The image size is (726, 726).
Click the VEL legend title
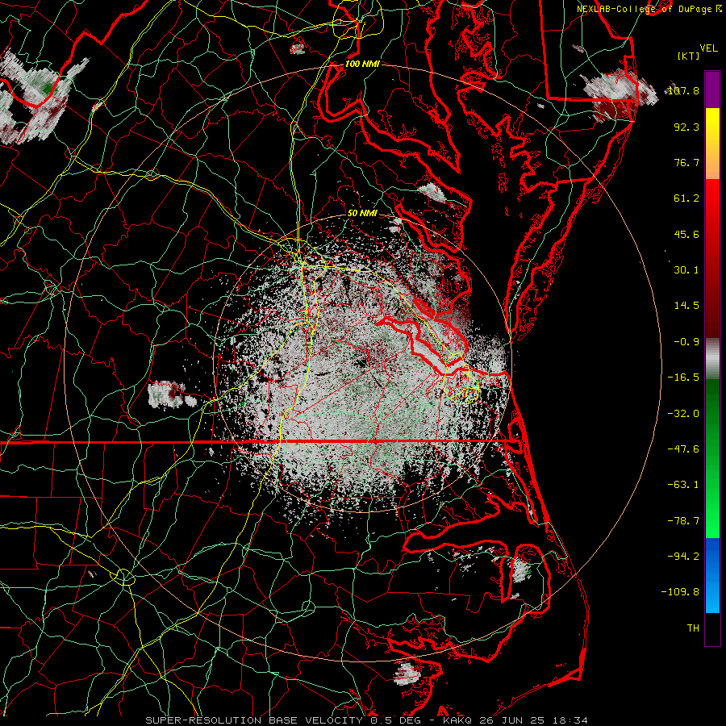(x=708, y=48)
